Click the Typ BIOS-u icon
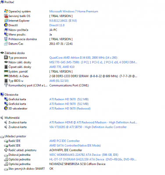165x175 pixels. [6, 80]
